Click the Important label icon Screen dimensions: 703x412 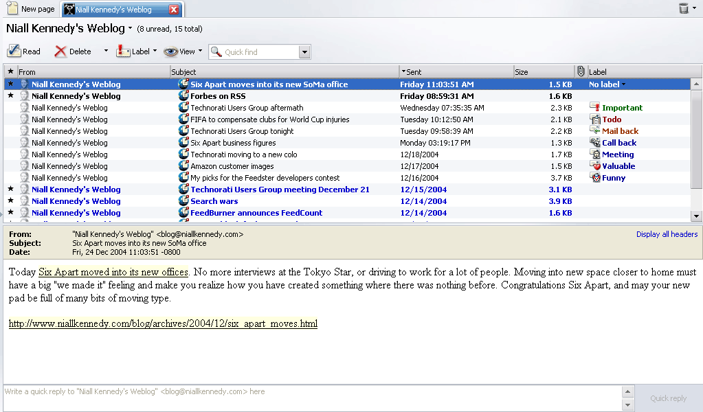594,107
